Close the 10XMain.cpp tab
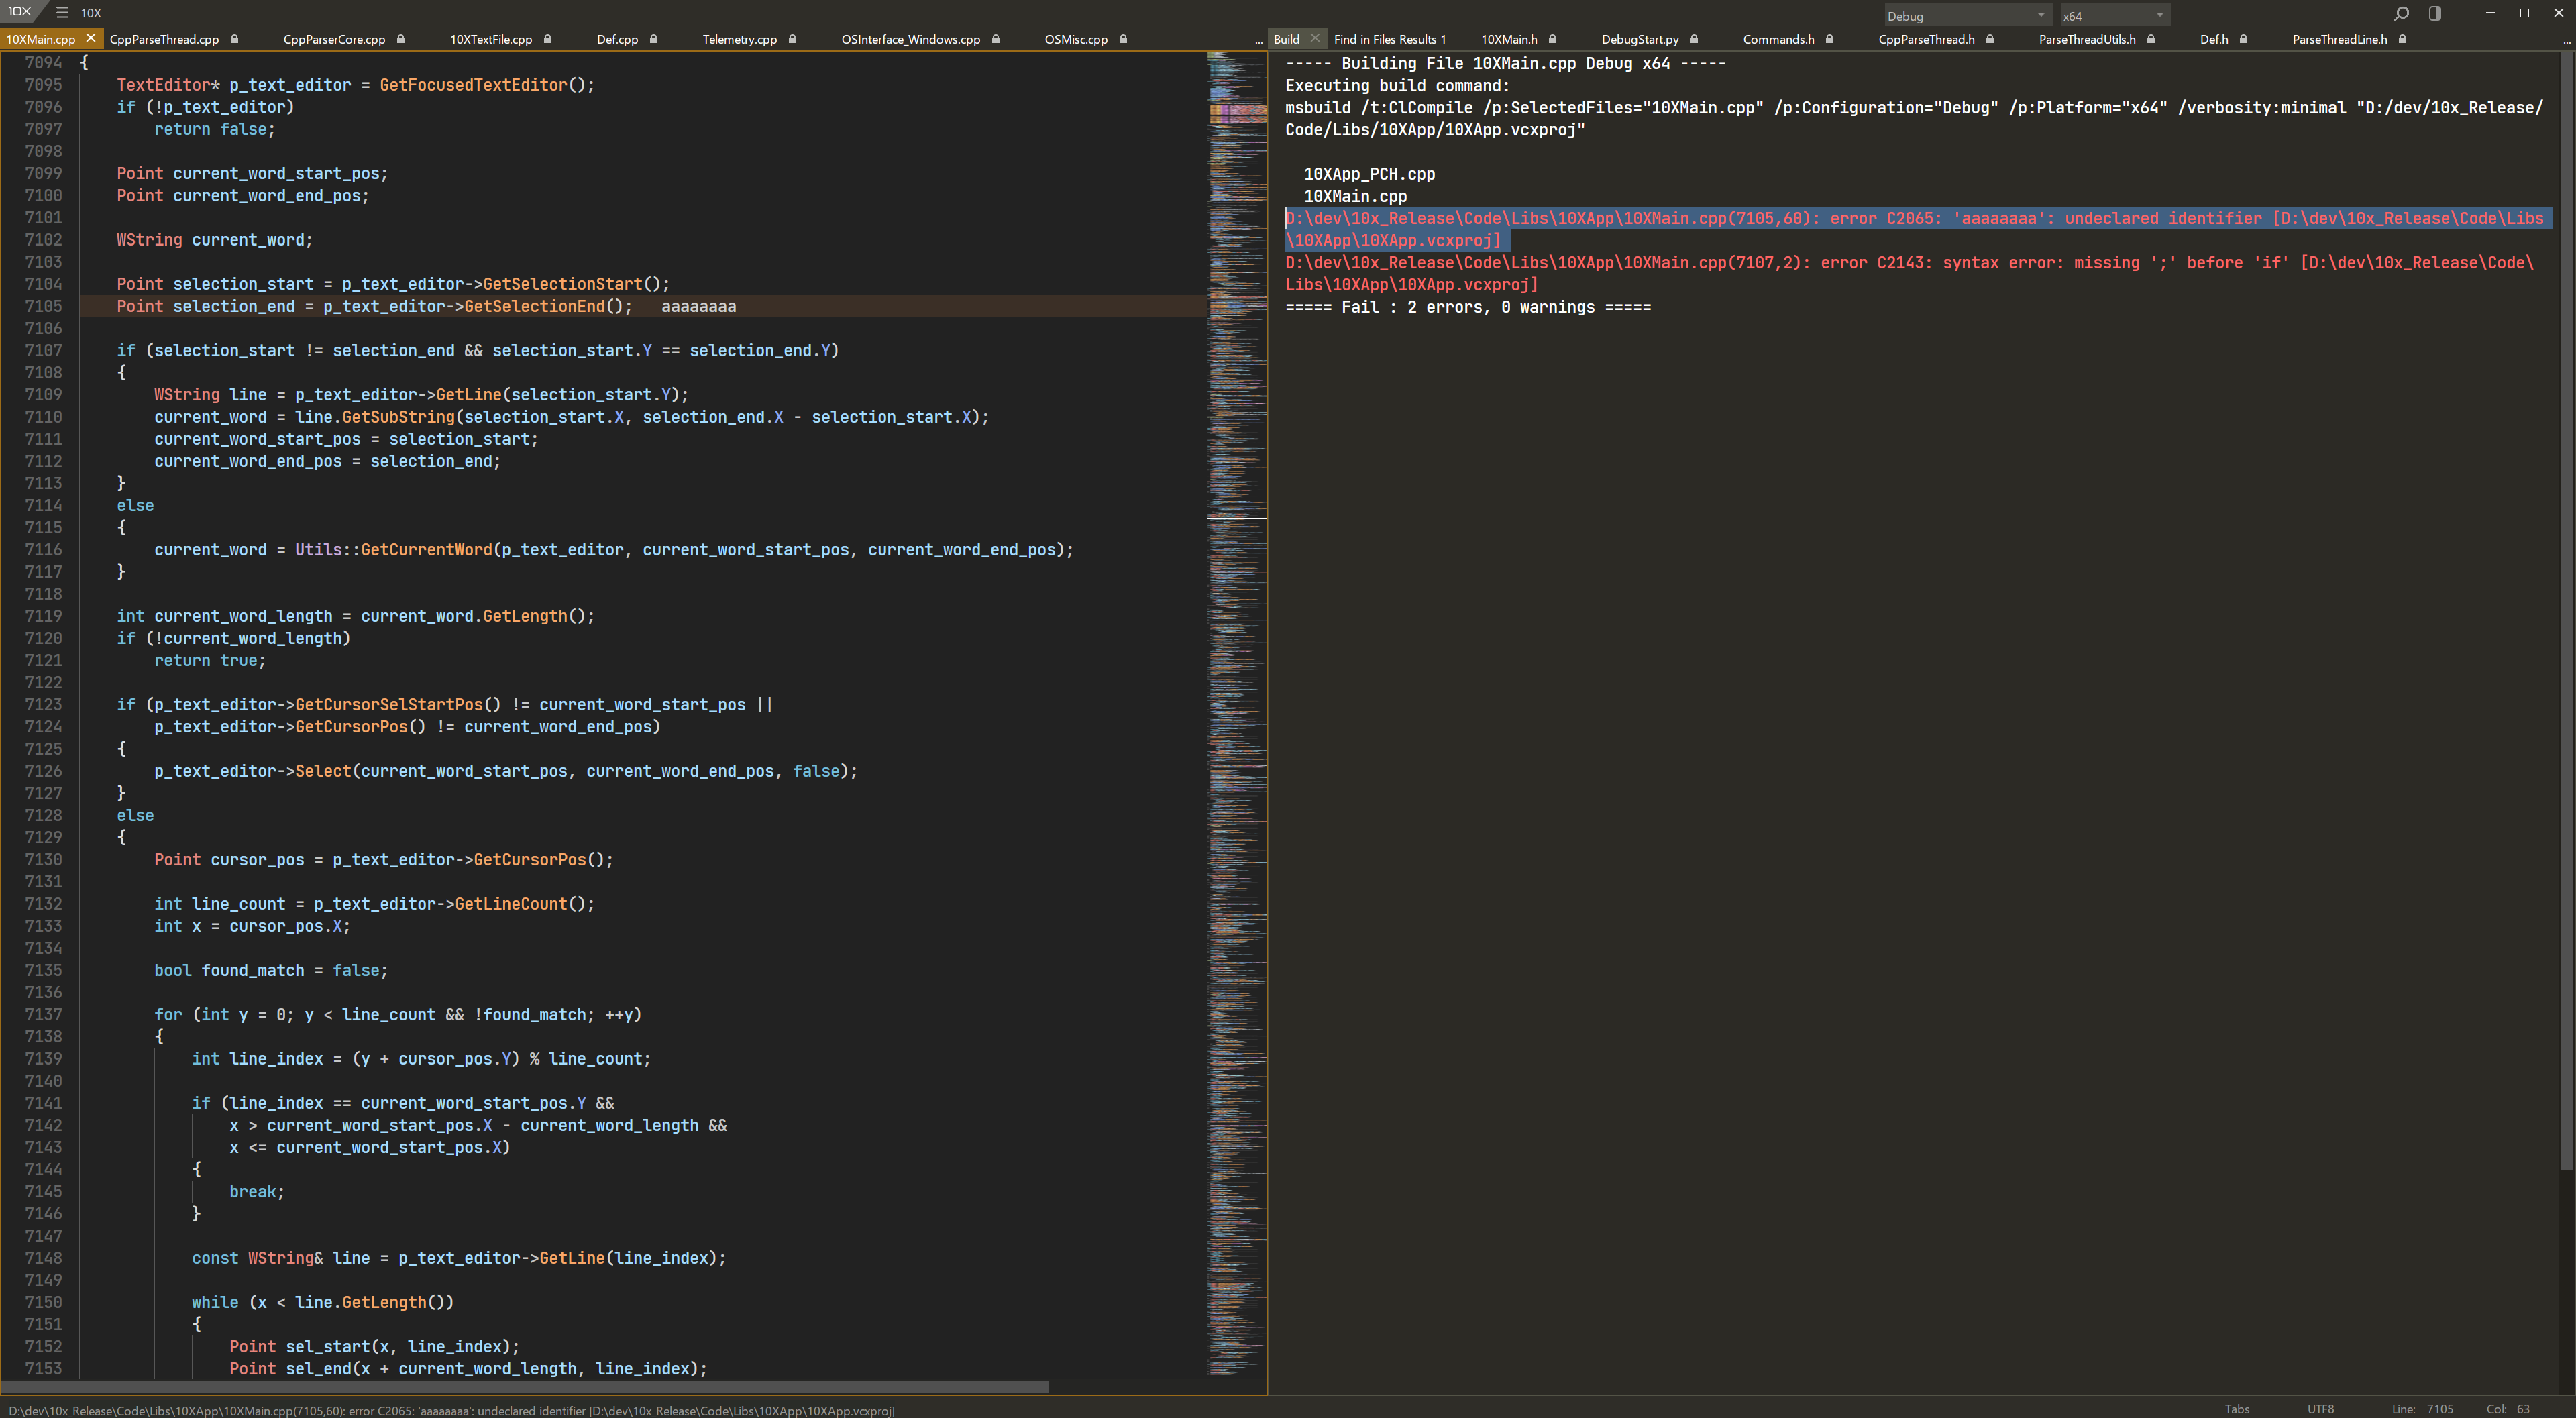This screenshot has height=1418, width=2576. 91,38
